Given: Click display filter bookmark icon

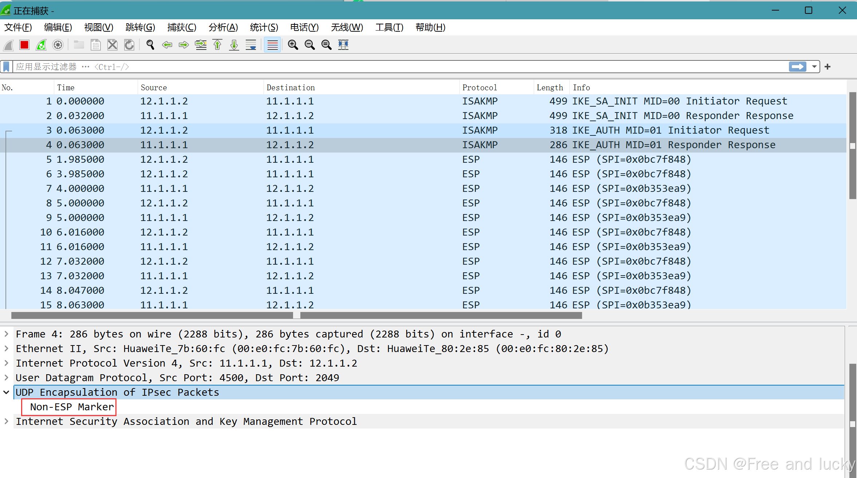Looking at the screenshot, I should coord(6,67).
